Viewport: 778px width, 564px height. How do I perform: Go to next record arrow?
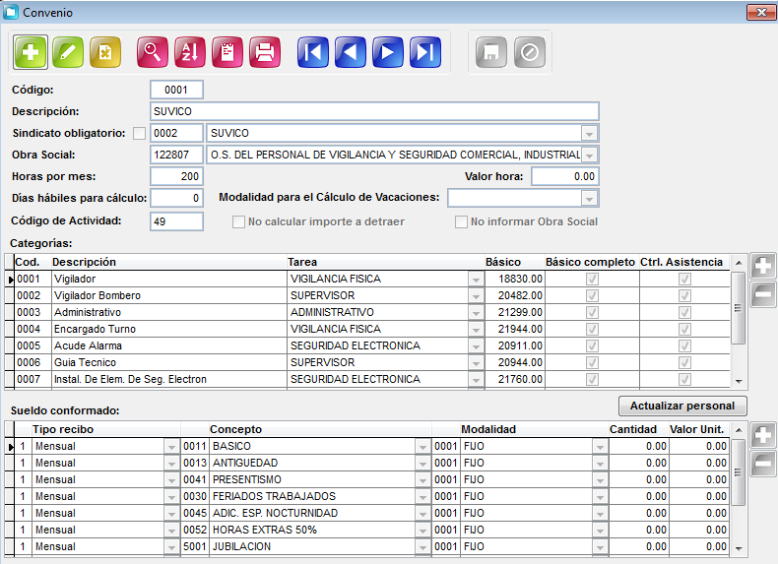pyautogui.click(x=388, y=52)
